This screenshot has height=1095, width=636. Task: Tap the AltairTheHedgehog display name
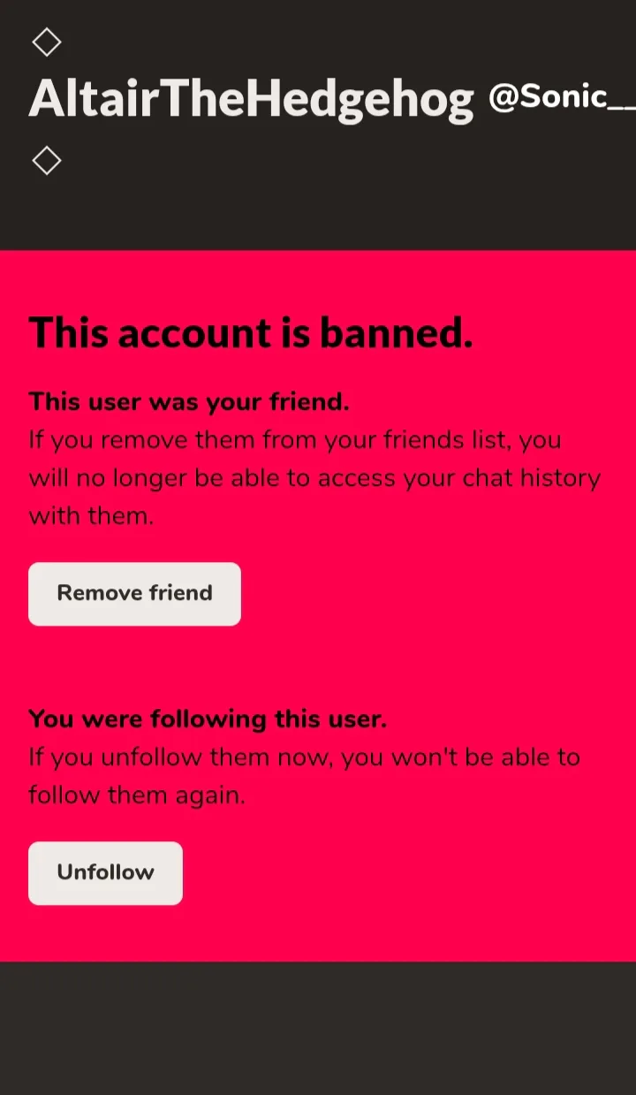pos(251,100)
